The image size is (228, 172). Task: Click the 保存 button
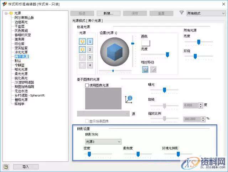(135, 14)
